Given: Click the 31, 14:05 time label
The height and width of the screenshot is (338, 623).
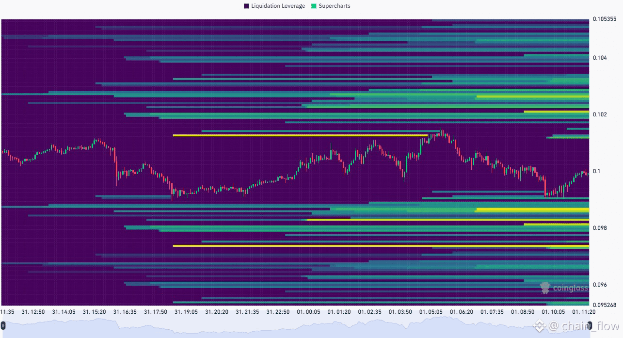Looking at the screenshot, I should pos(64,312).
